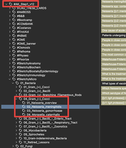
Task: Open the 'Neisseria spp. conta' card row
Action: point(114,6)
